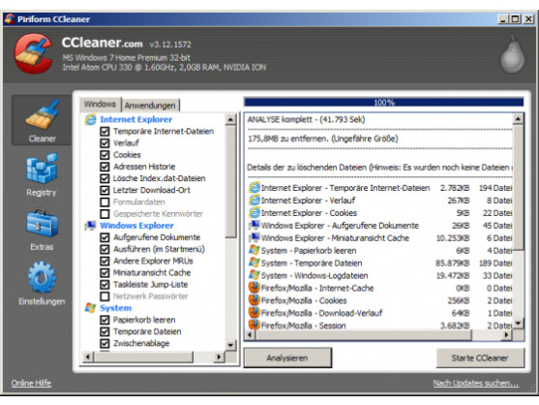Image resolution: width=539 pixels, height=405 pixels.
Task: Toggle the Zwischenablage checkbox
Action: coord(105,343)
